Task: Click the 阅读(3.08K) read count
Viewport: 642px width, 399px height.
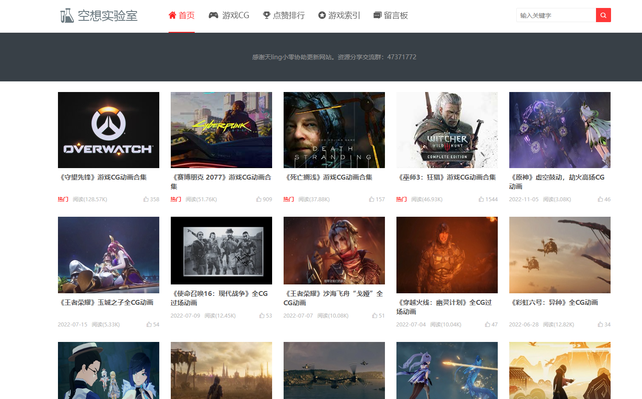Action: click(x=557, y=199)
